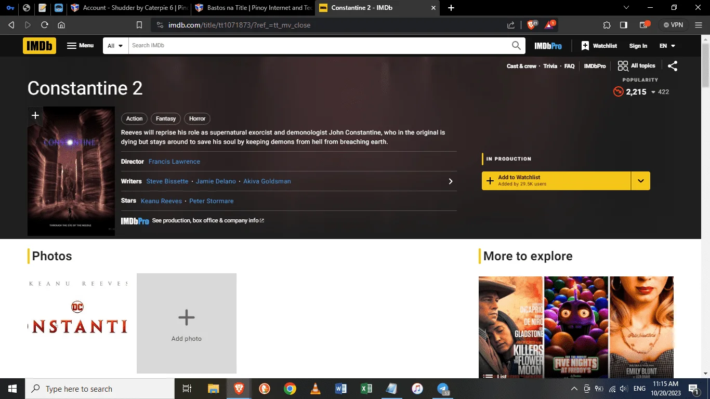Open the EN language dropdown
This screenshot has height=399, width=710.
coord(667,46)
